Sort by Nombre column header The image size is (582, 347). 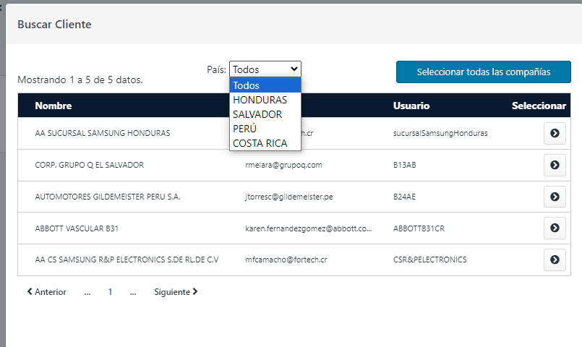point(54,106)
